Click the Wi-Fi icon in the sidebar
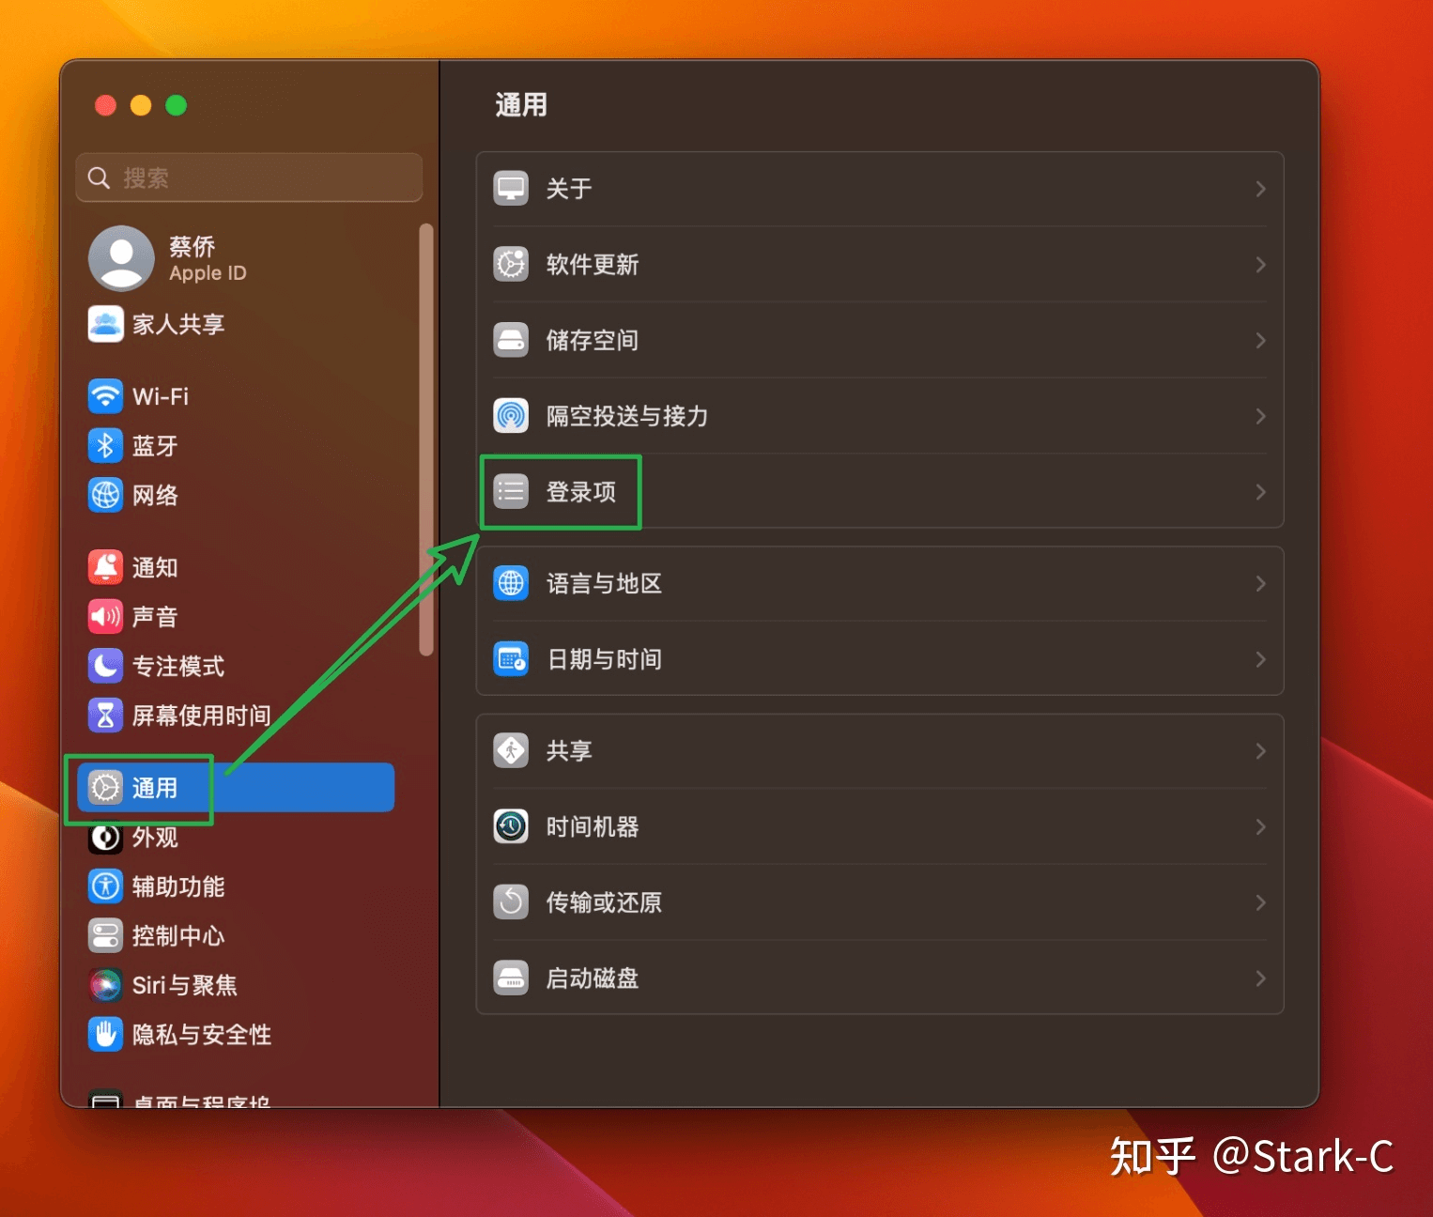 click(105, 396)
